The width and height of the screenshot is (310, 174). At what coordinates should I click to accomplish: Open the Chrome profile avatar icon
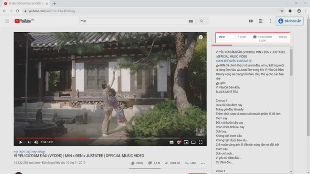(x=299, y=11)
